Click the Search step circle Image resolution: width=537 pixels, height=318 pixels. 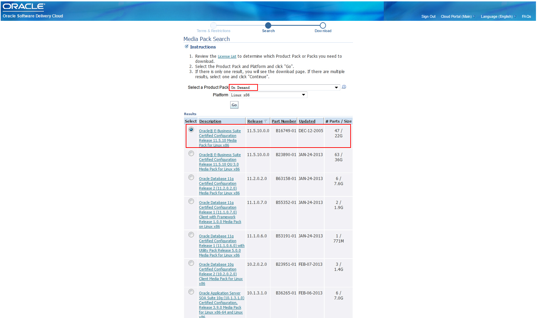tap(268, 25)
